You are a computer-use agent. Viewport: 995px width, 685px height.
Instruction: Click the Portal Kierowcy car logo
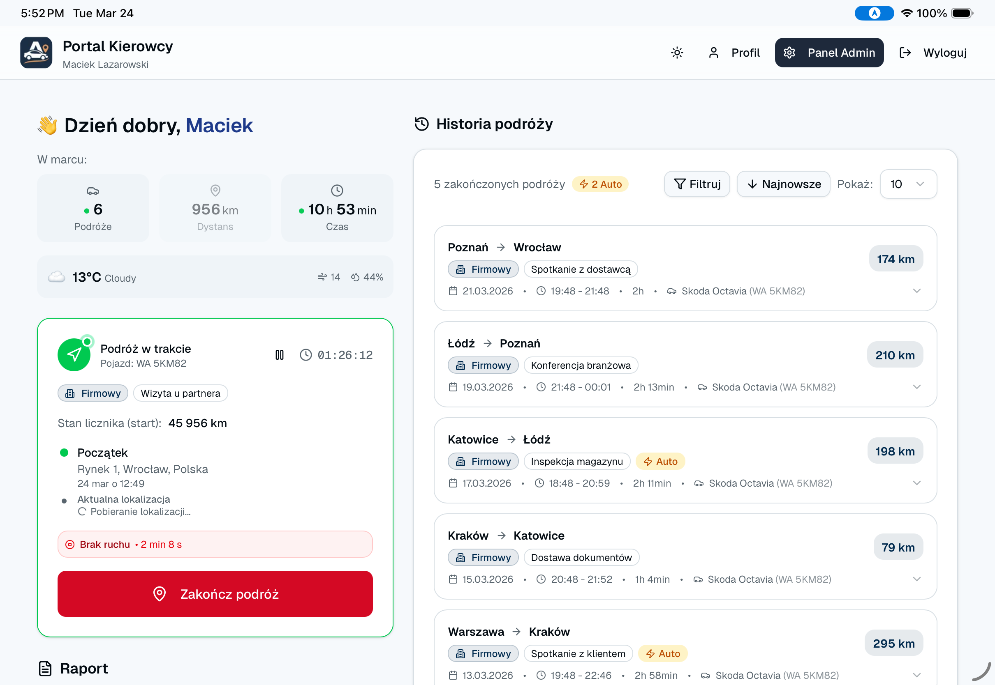tap(36, 53)
